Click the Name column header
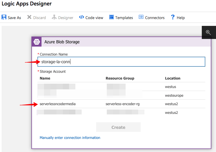This screenshot has height=152, width=216. click(45, 78)
